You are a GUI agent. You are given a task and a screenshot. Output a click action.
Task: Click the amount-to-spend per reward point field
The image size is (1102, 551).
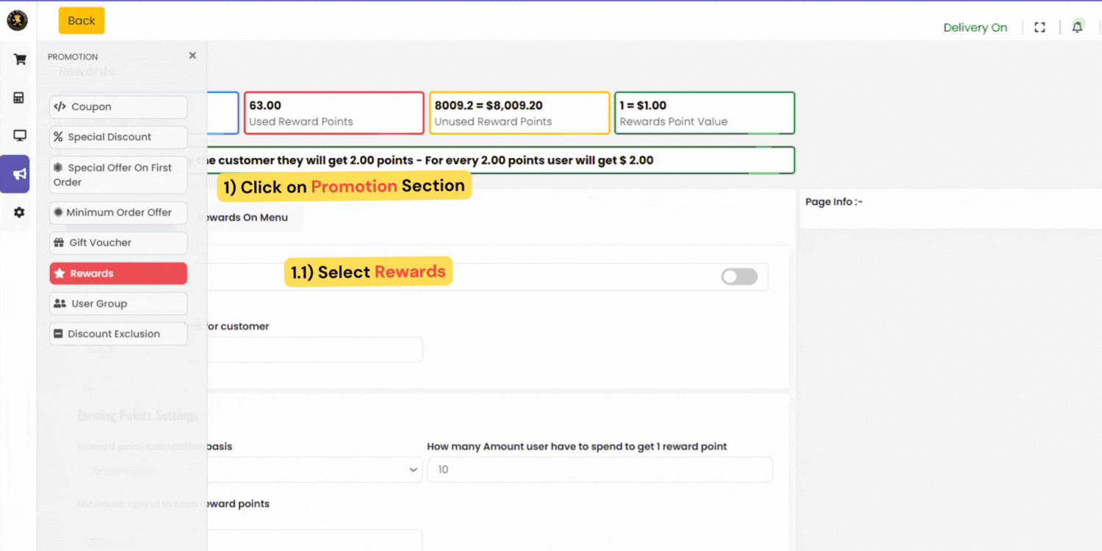[x=599, y=469]
